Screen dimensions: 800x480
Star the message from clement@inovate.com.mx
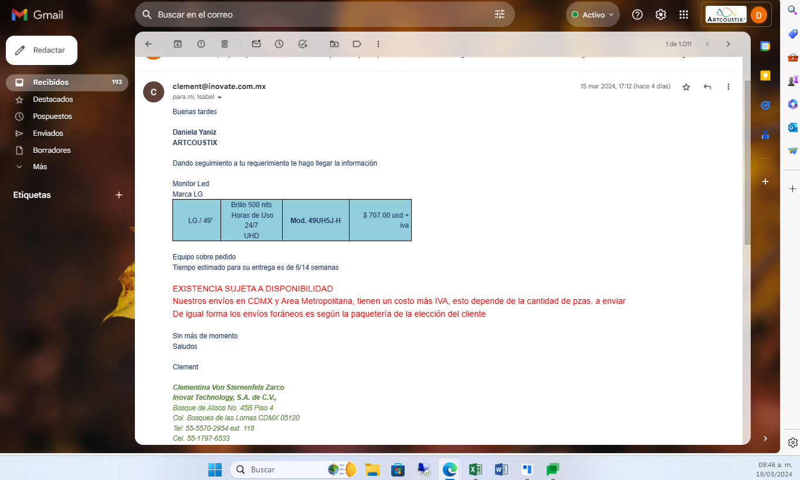[x=686, y=87]
